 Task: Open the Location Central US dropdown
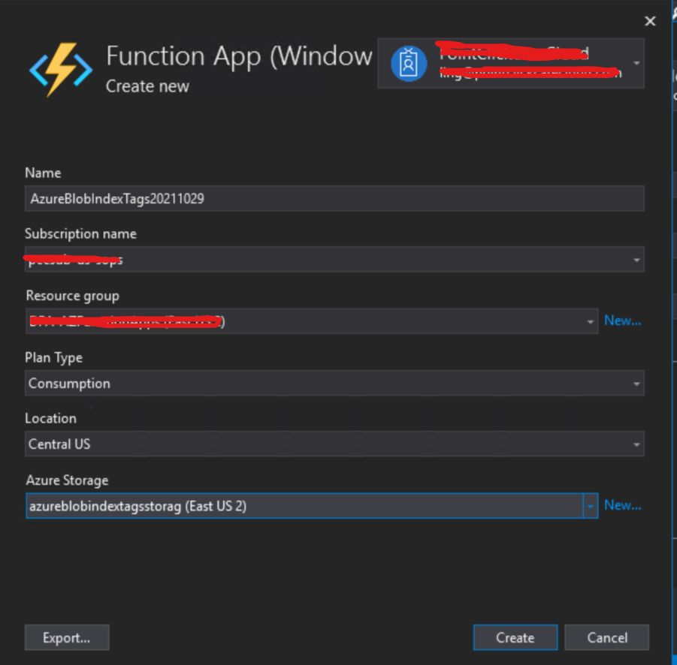[x=334, y=444]
